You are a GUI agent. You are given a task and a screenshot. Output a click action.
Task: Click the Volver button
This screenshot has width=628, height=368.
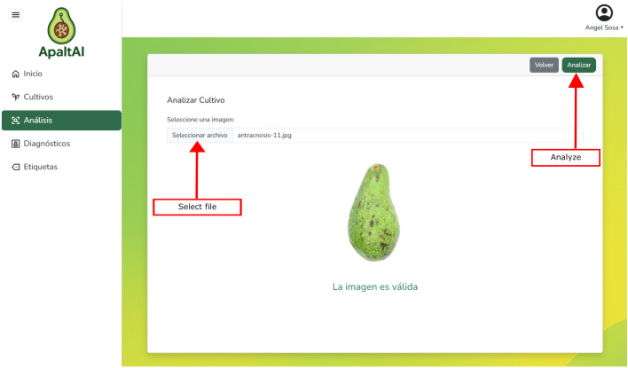(x=544, y=65)
